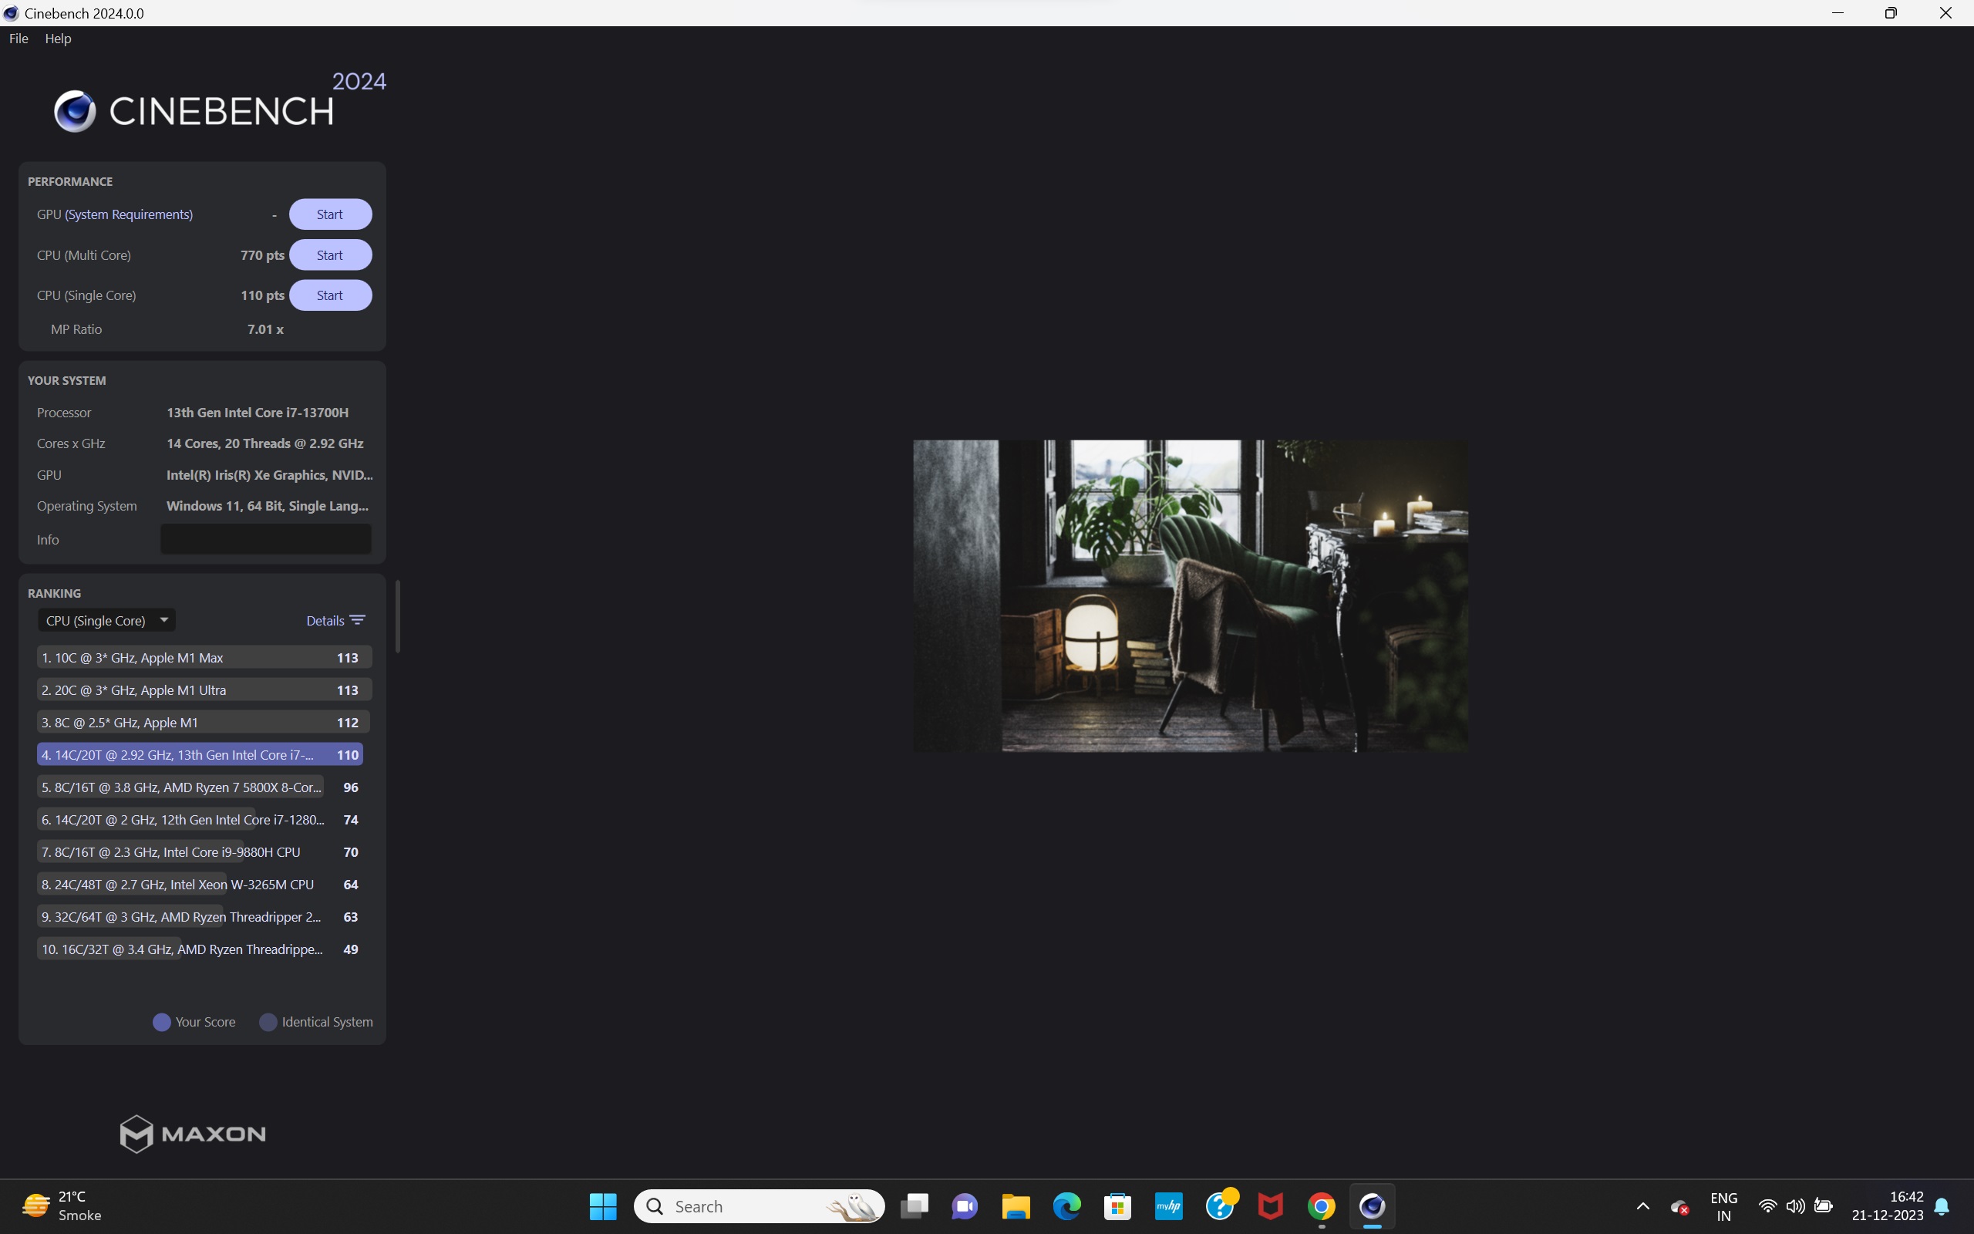This screenshot has height=1234, width=1974.
Task: Open the weather widget showing 21°C Smoke
Action: pos(62,1206)
